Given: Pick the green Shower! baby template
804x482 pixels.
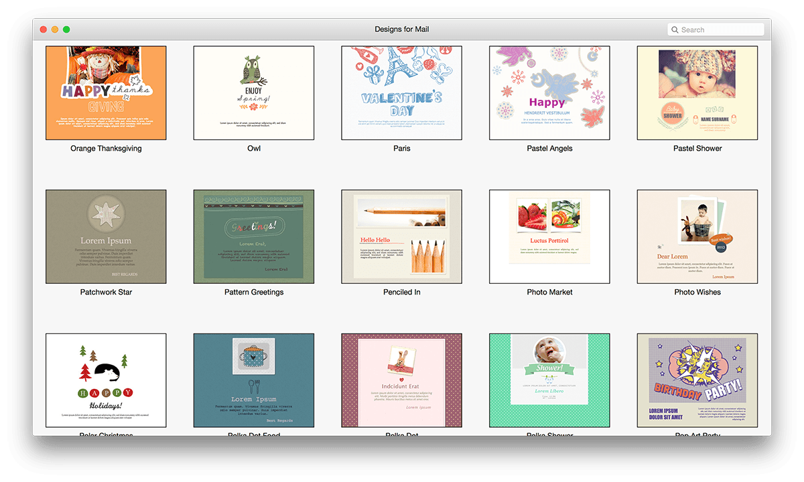Looking at the screenshot, I should pyautogui.click(x=549, y=380).
